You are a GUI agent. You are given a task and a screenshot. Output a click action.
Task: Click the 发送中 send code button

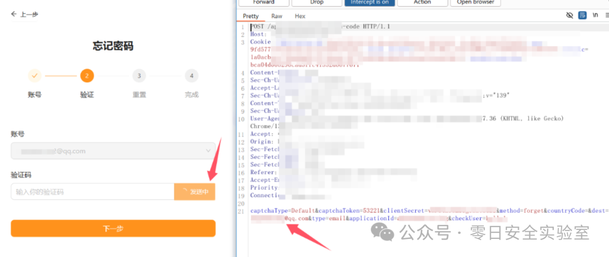click(195, 192)
